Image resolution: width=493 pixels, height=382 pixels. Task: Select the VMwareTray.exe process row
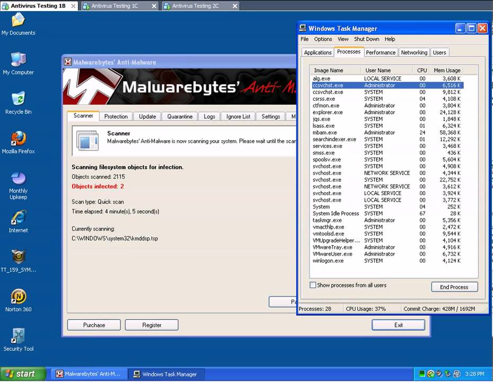coord(388,247)
